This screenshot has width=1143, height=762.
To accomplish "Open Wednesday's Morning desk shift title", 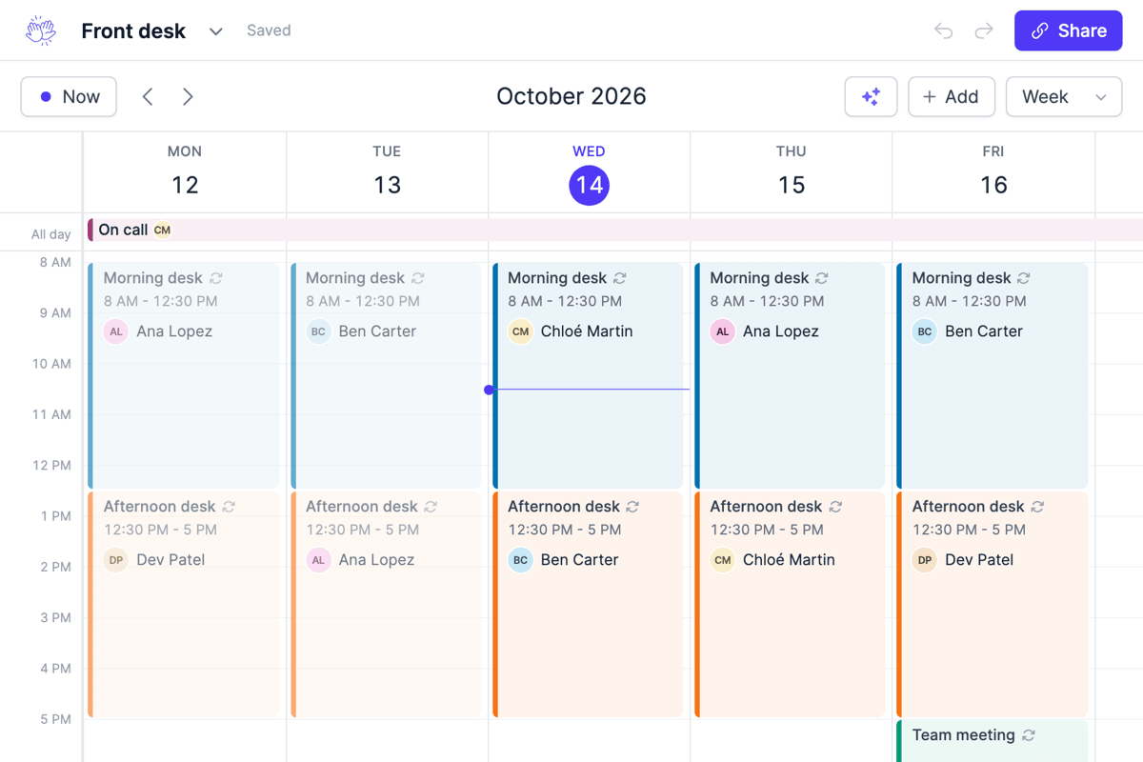I will 557,278.
